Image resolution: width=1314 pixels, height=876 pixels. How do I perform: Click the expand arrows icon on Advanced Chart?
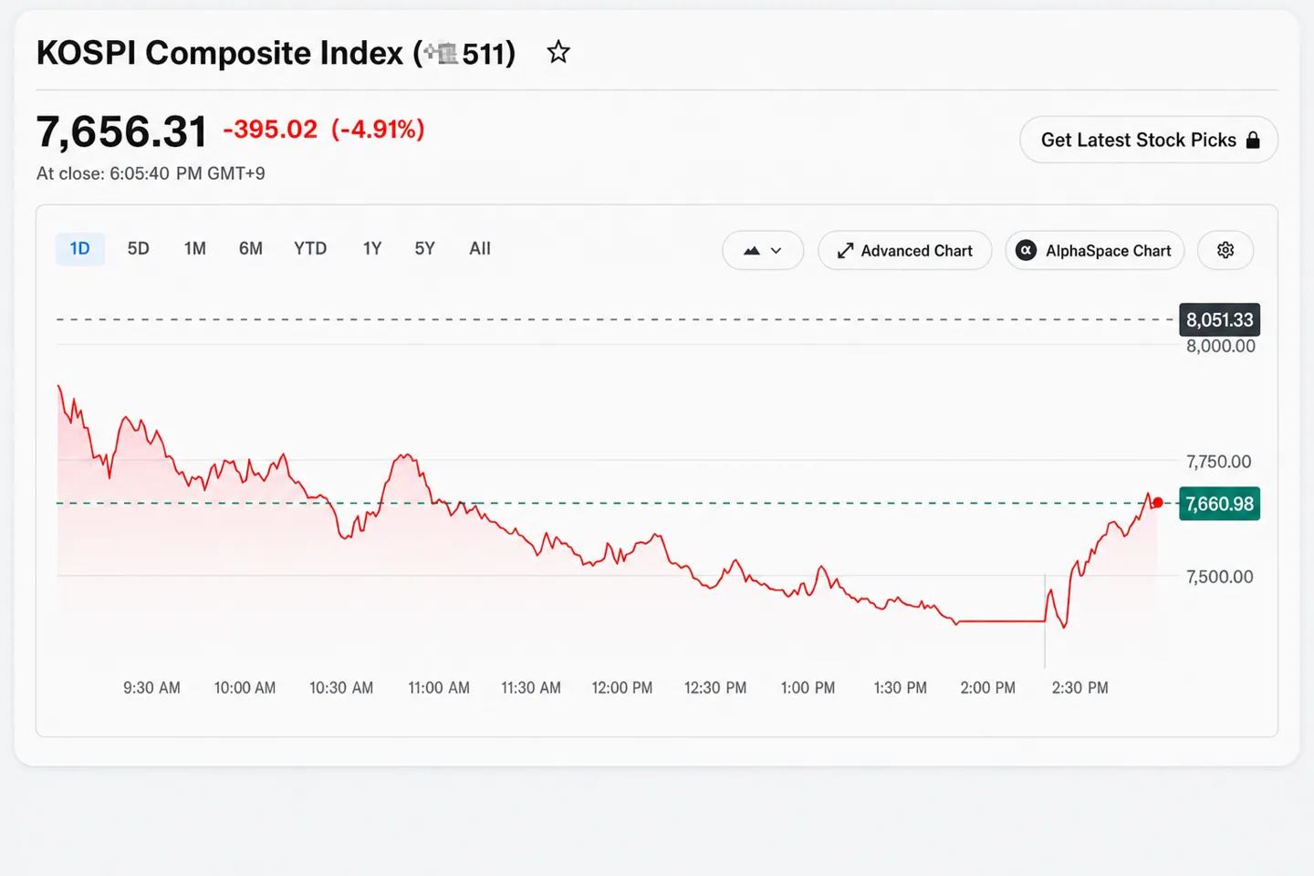click(x=845, y=251)
